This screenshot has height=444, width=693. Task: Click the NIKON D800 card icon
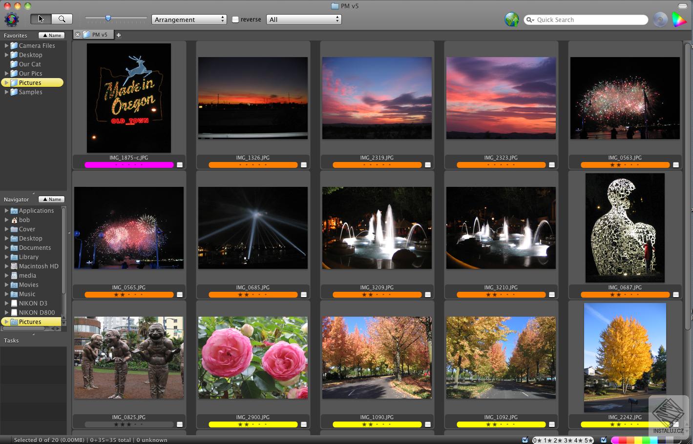[14, 313]
